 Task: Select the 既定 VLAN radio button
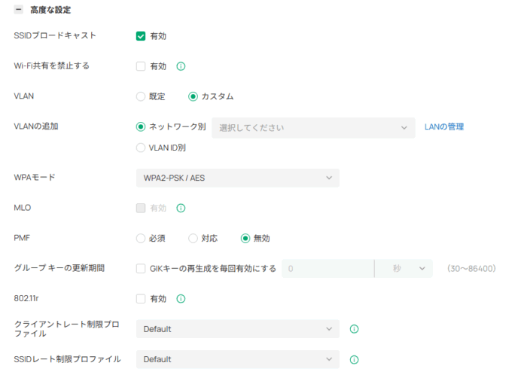tap(141, 96)
